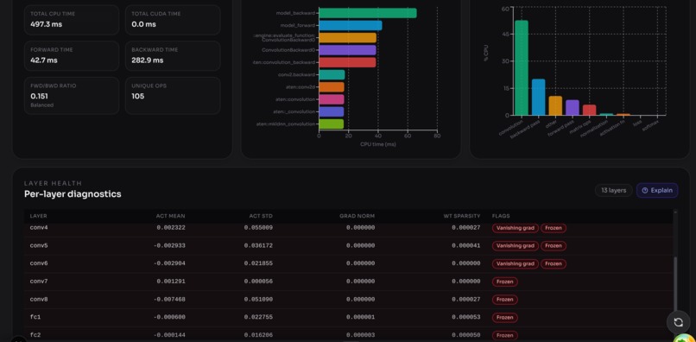The width and height of the screenshot is (696, 342).
Task: Click Frozen flag on conv7 row
Action: coord(504,282)
